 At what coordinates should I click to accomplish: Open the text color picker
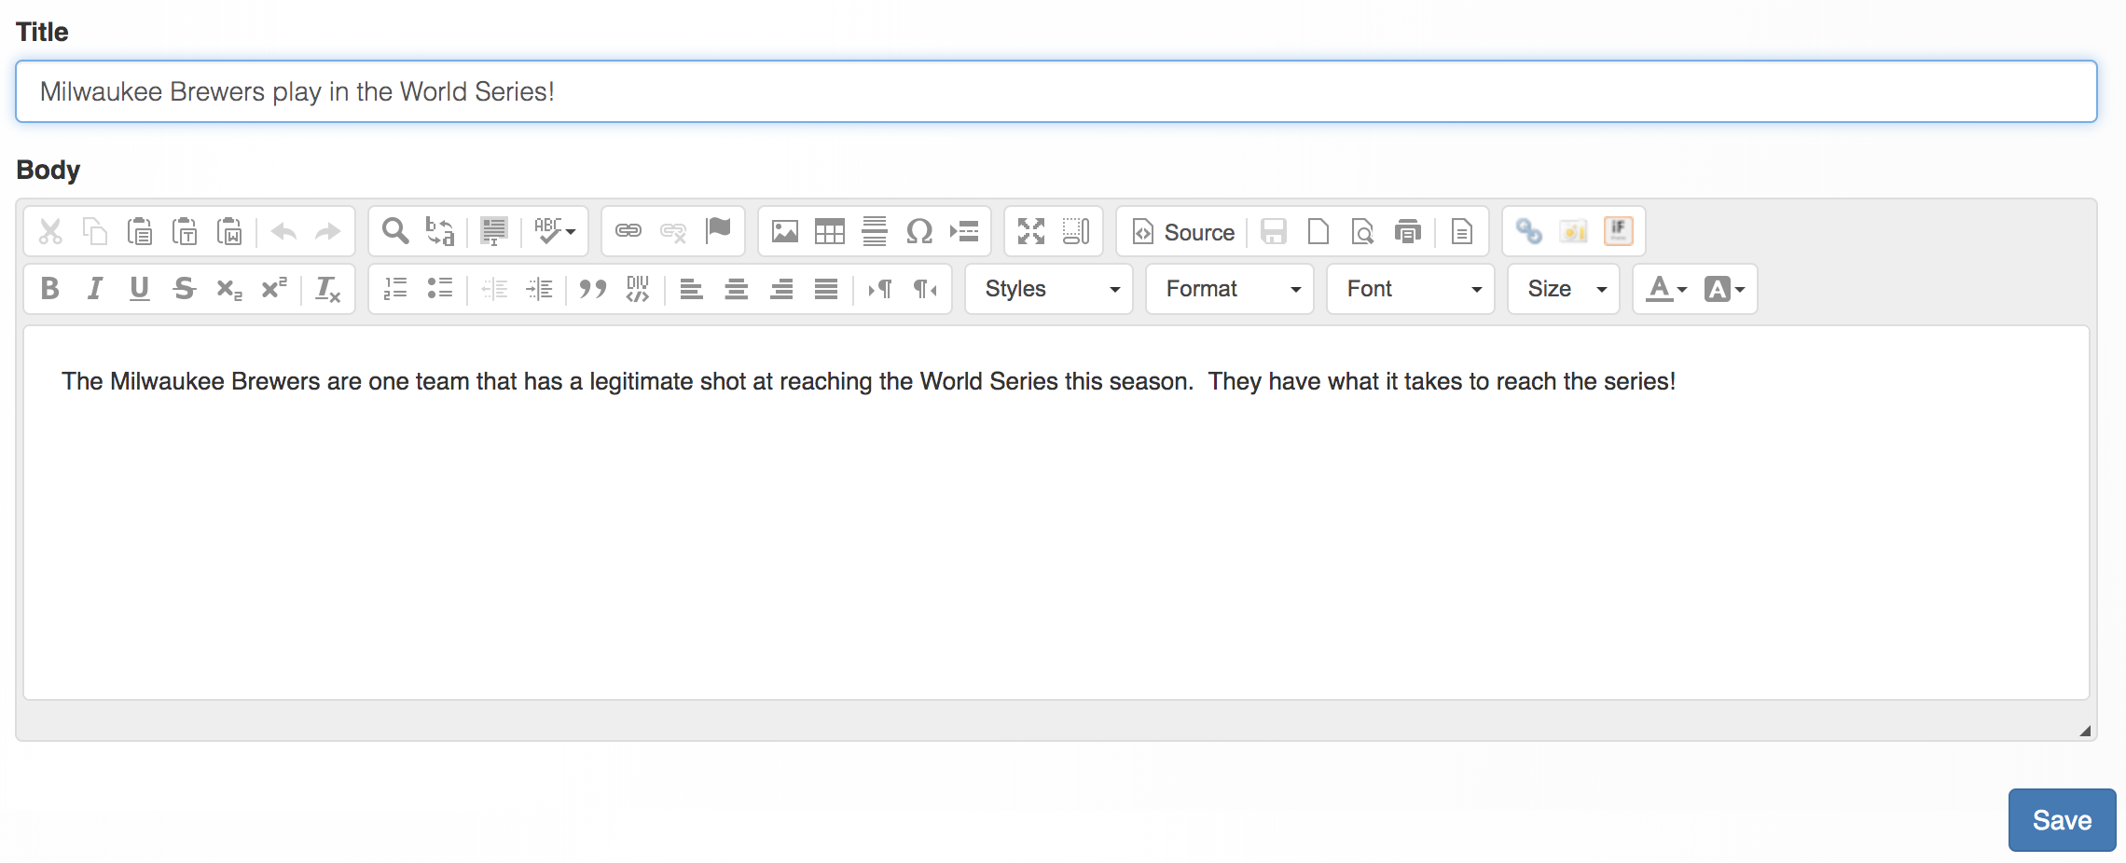click(x=1666, y=289)
